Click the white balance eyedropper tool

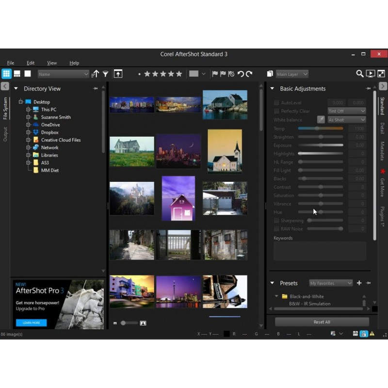[321, 120]
